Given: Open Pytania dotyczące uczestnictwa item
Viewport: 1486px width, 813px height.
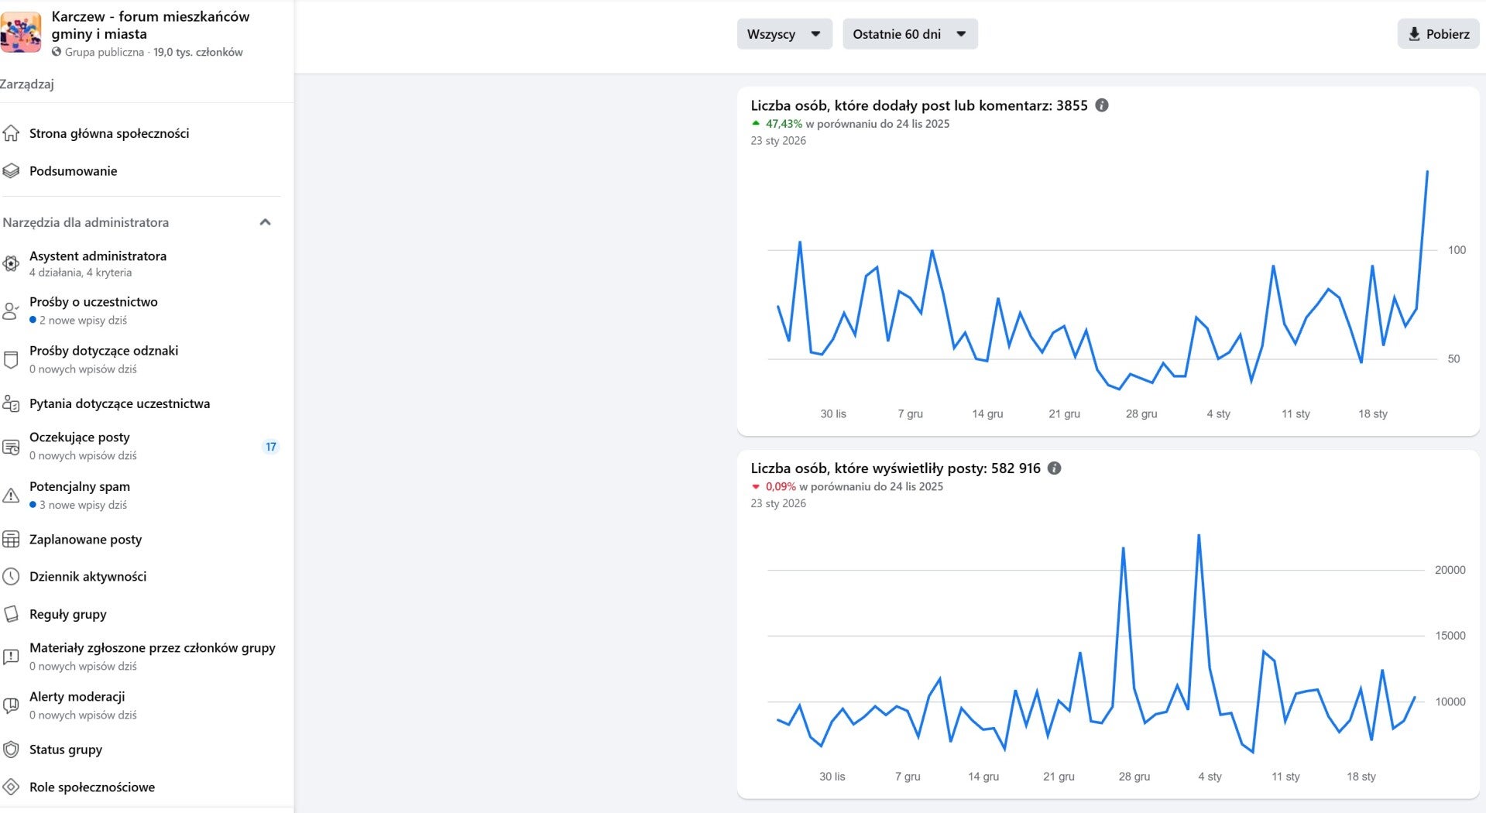Looking at the screenshot, I should click(119, 403).
